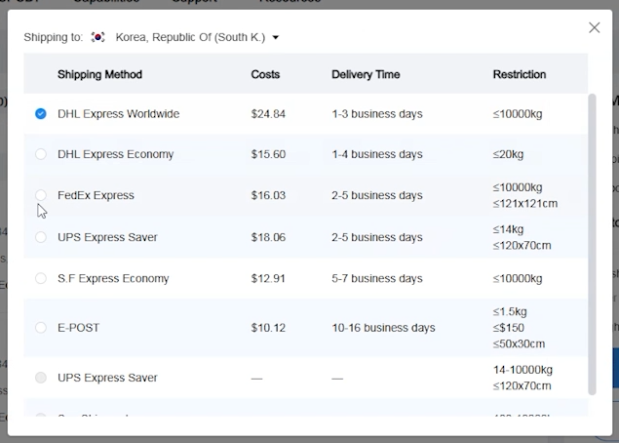Pick the $18.06 UPS Express Saver option
619x443 pixels.
click(41, 237)
